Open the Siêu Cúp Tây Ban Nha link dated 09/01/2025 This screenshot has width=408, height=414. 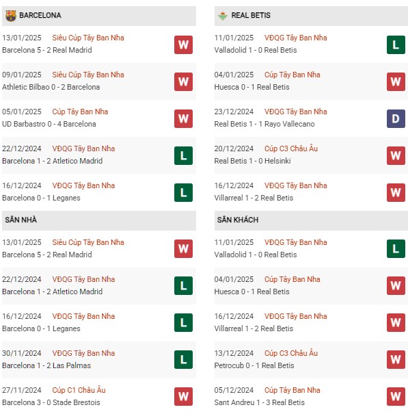point(88,75)
